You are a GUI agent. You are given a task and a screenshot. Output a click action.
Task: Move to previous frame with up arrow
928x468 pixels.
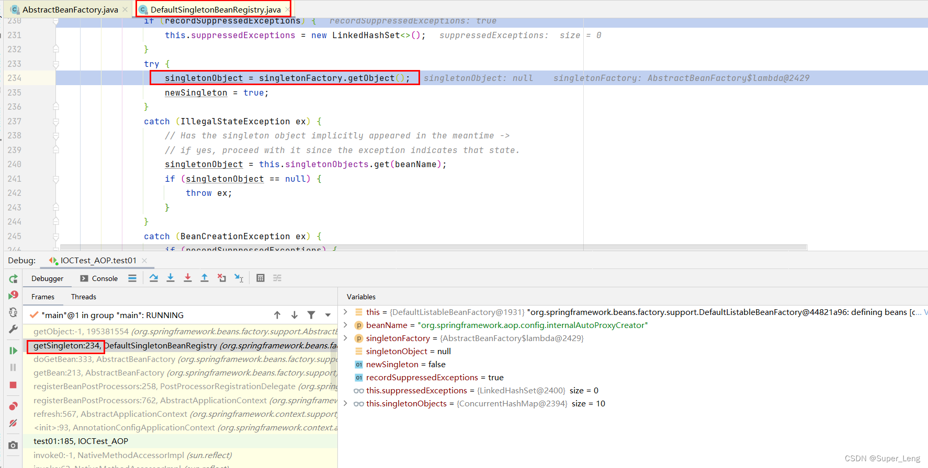coord(277,315)
